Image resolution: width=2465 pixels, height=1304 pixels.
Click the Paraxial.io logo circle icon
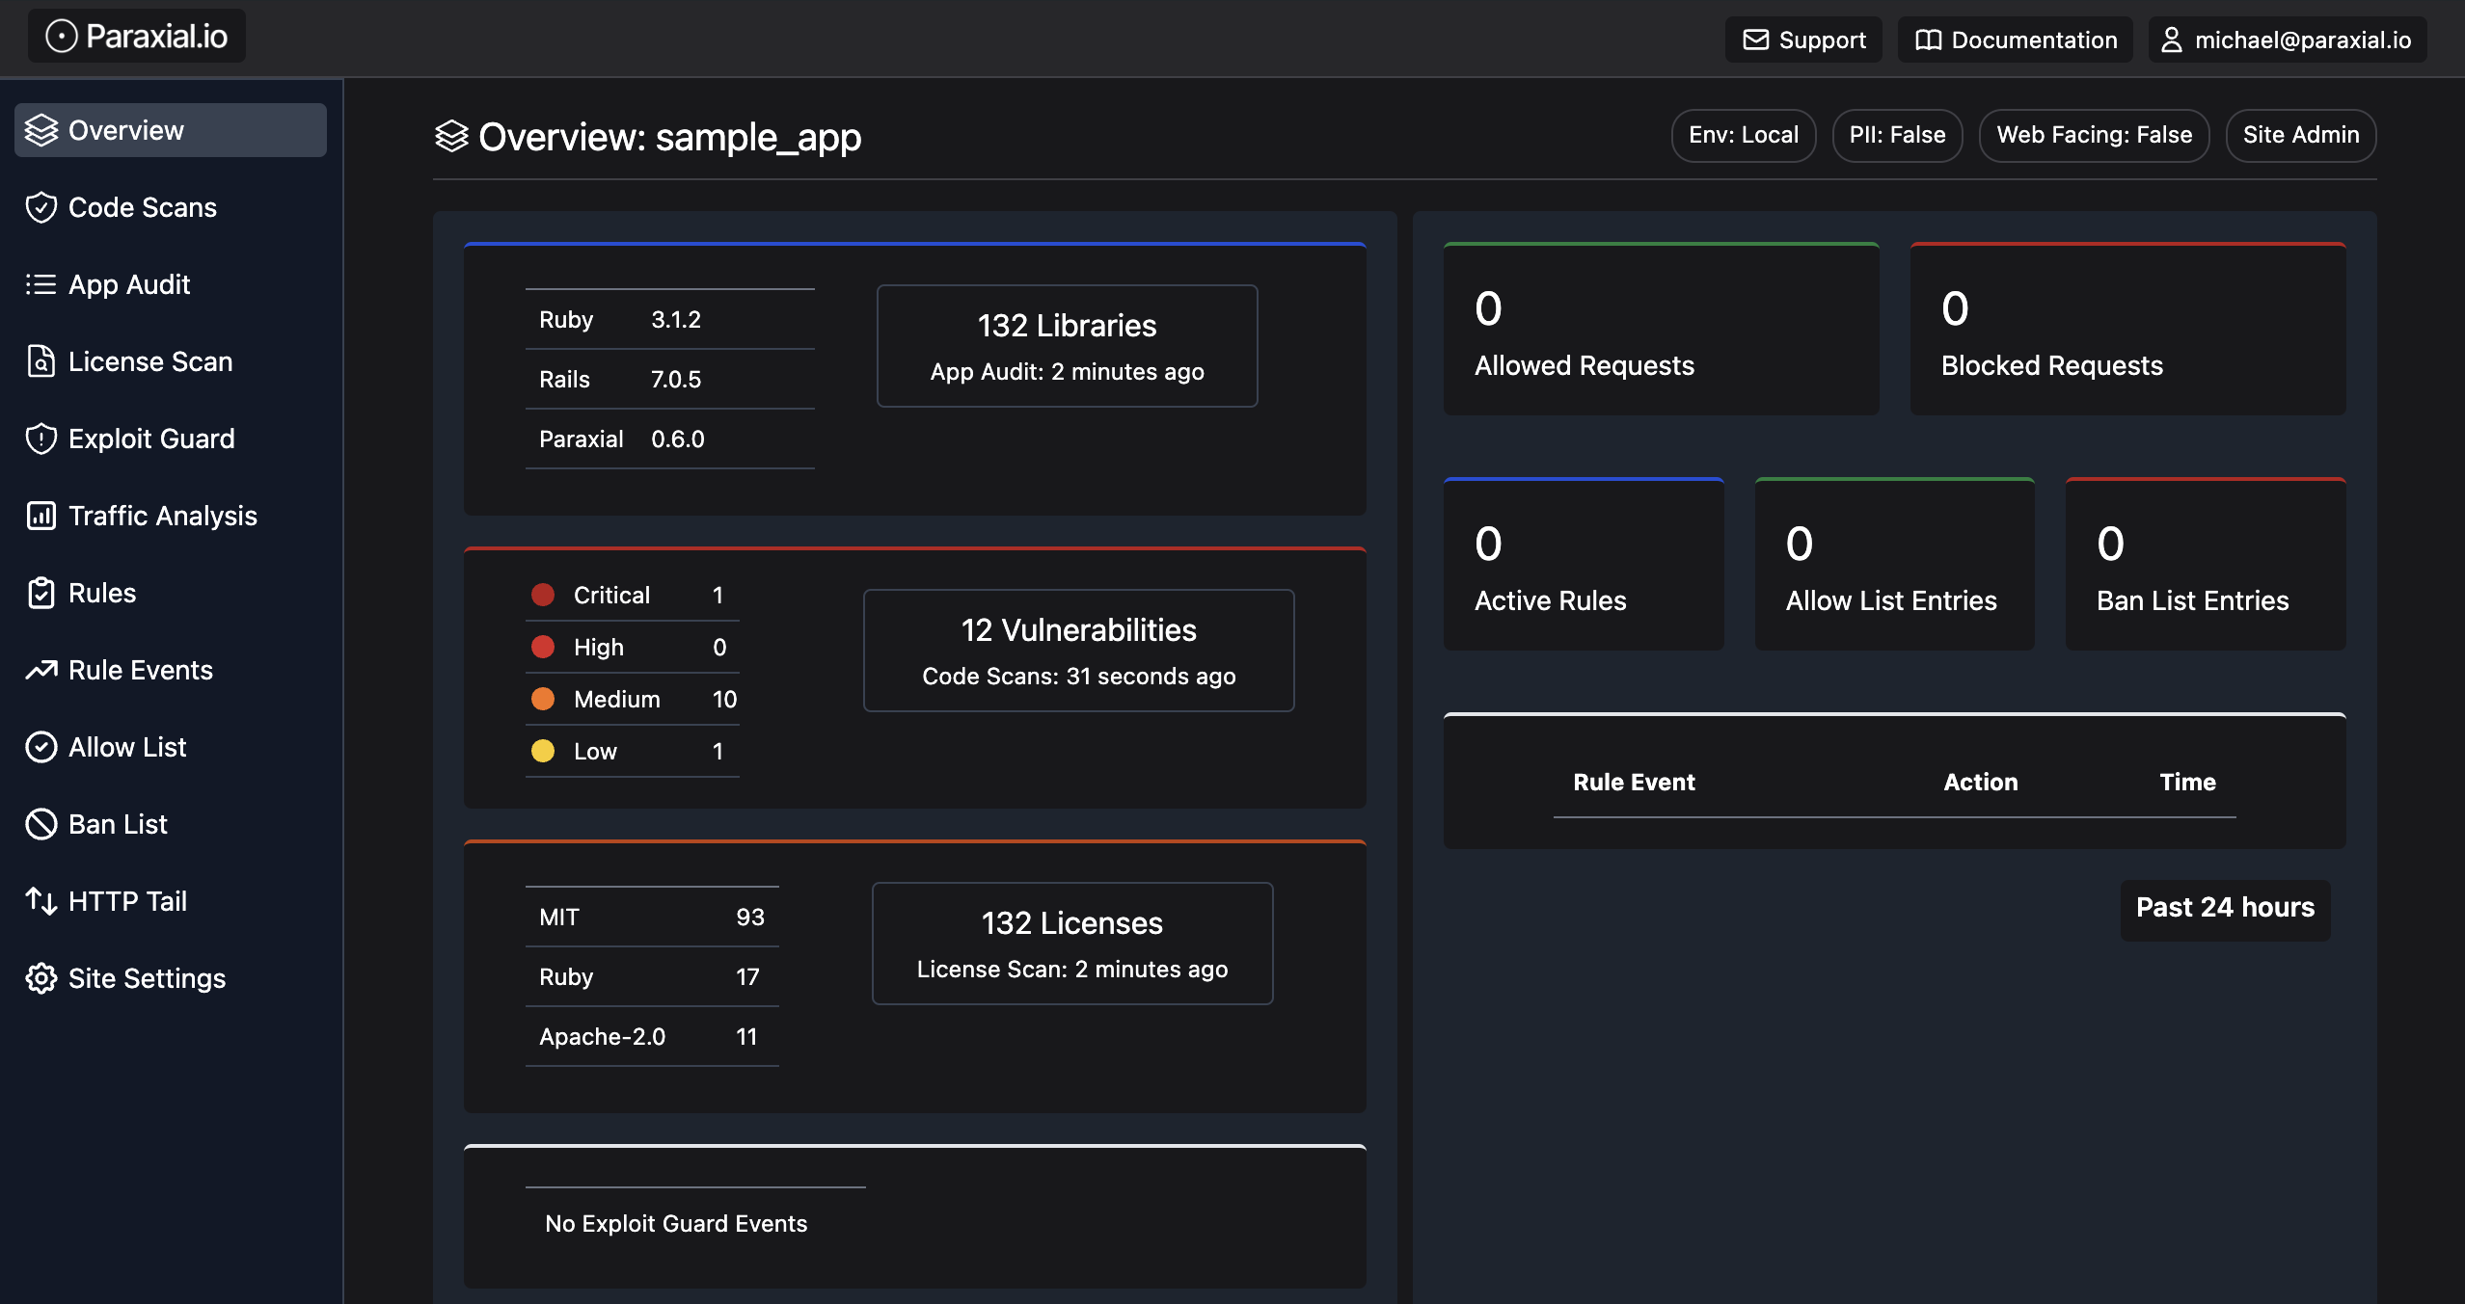62,37
